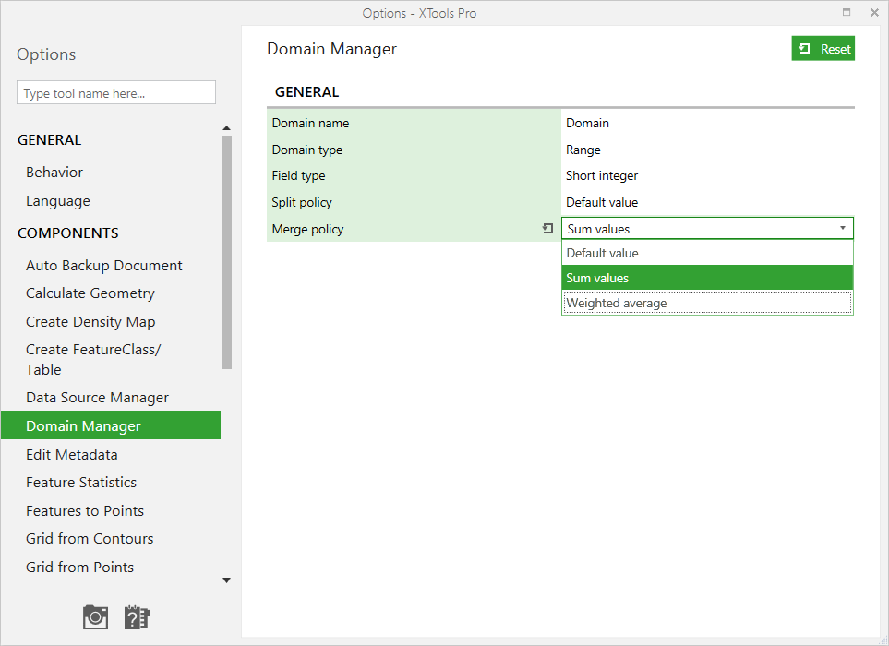
Task: Choose Weighted average in the dropdown list
Action: click(x=707, y=304)
